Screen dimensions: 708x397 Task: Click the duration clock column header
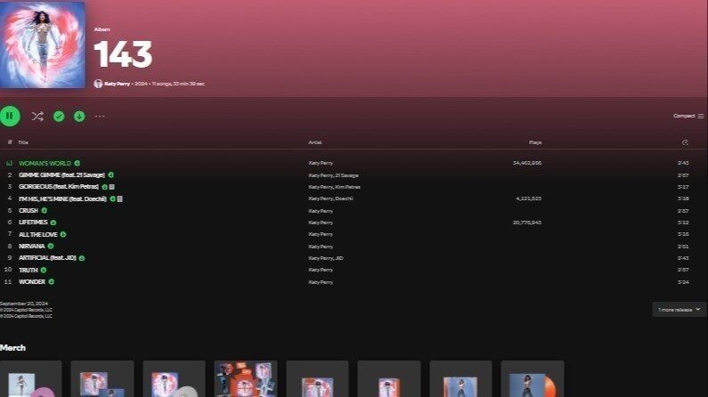coord(685,142)
